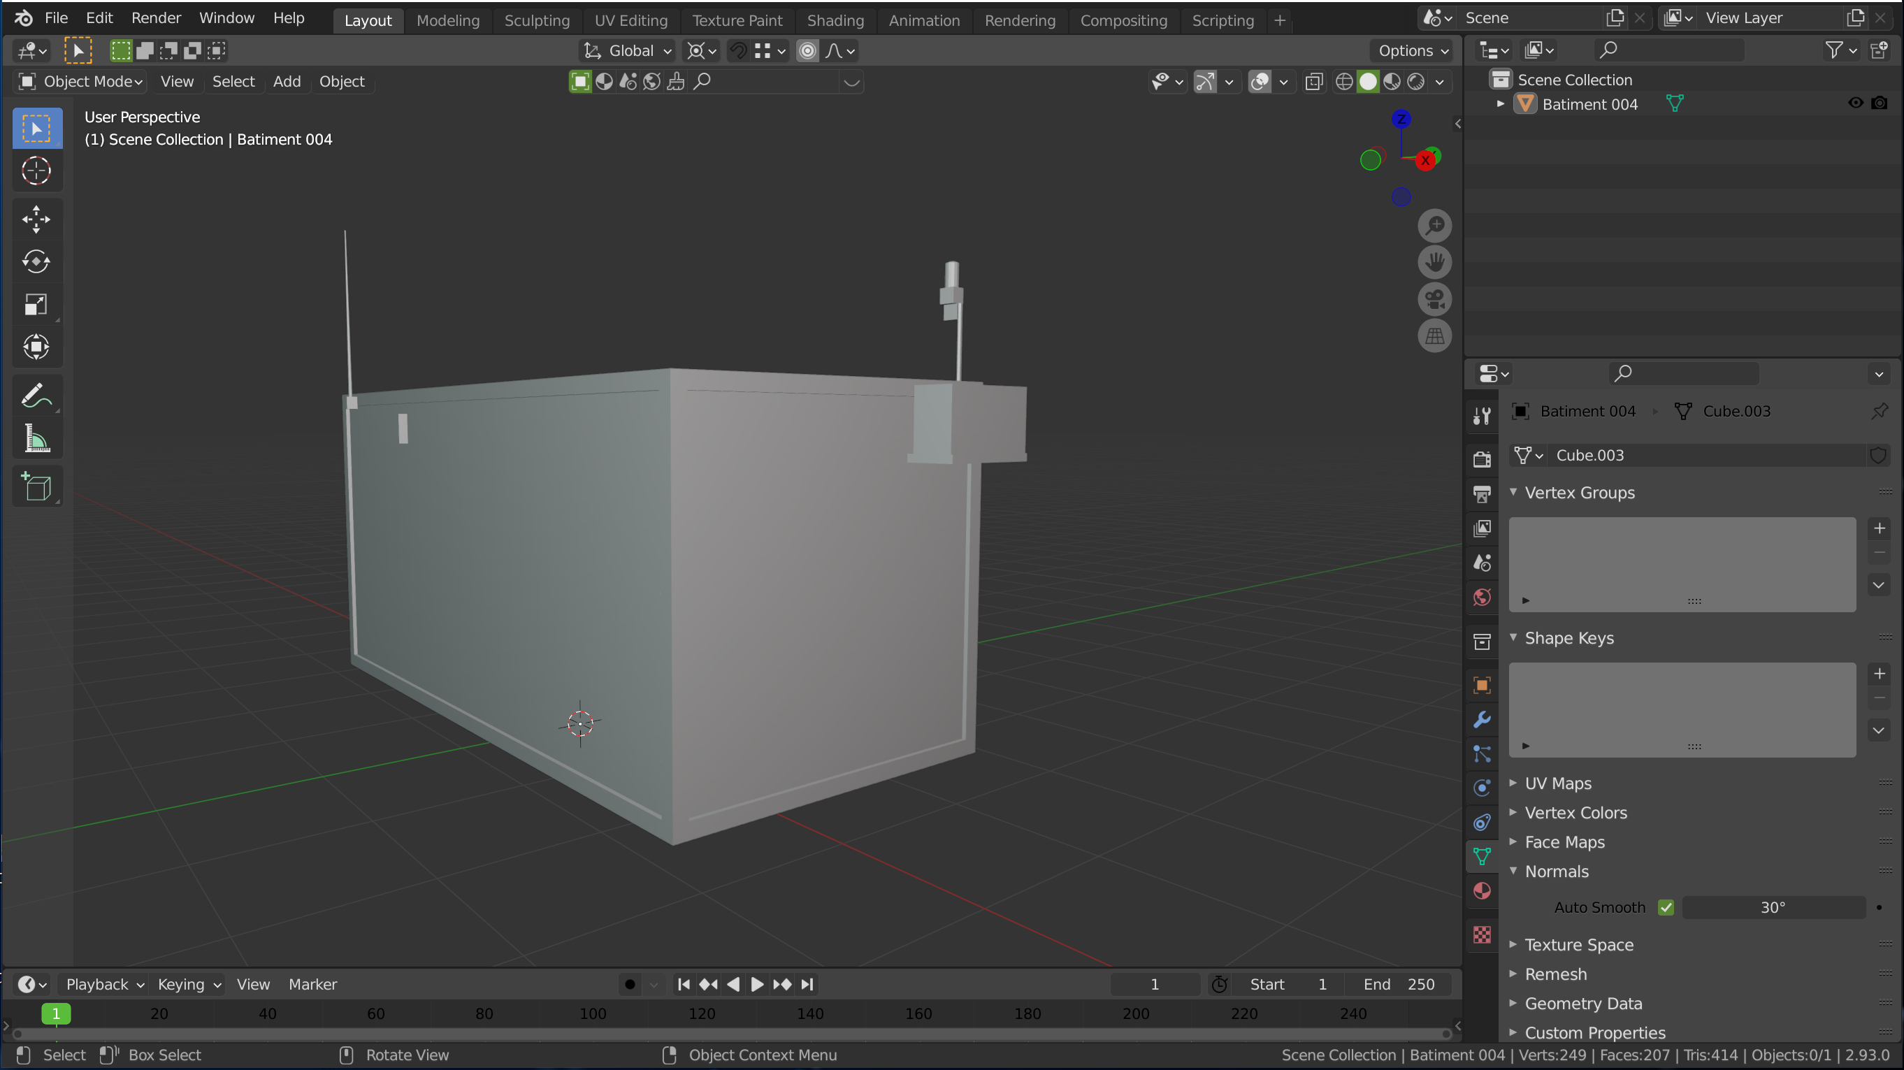Screen dimensions: 1904x1070
Task: Pick the Add Cube tool
Action: (x=36, y=487)
